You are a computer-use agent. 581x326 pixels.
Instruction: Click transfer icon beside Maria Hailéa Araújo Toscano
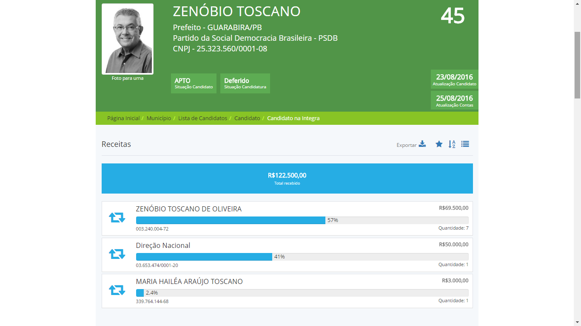tap(117, 290)
